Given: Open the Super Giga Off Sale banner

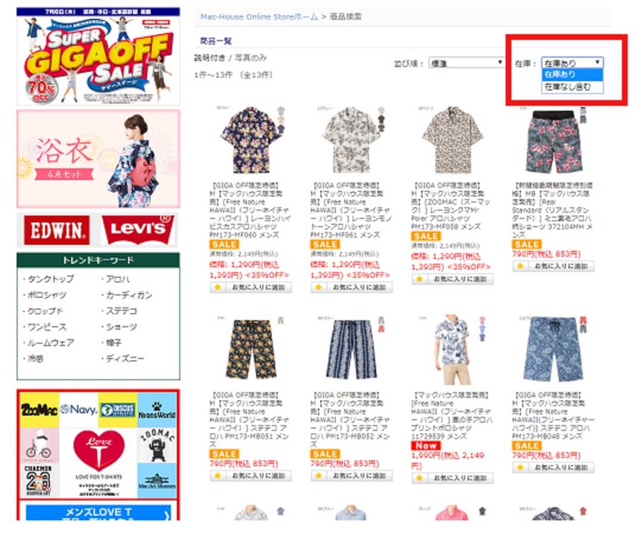Looking at the screenshot, I should 98,56.
